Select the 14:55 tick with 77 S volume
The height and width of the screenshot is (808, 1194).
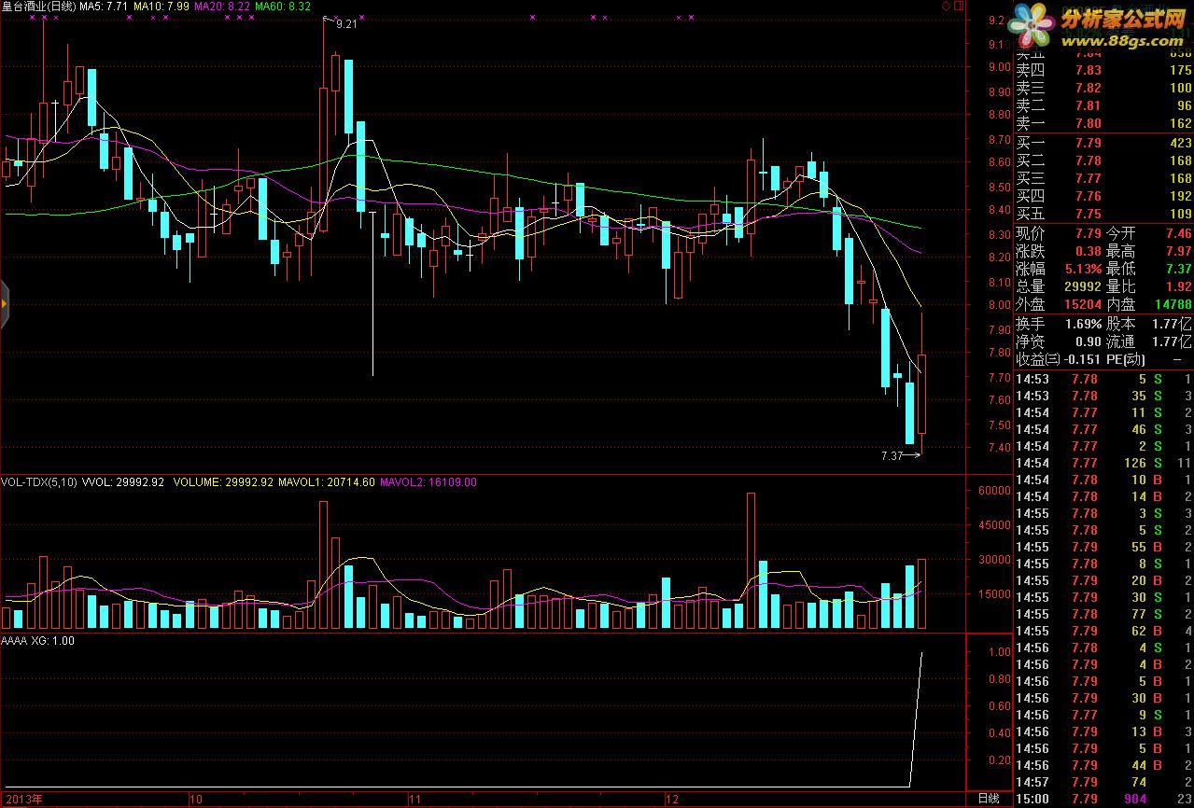[x=1103, y=614]
